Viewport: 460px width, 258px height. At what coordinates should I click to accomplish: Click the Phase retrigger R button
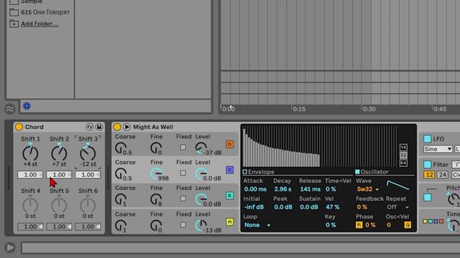tap(359, 225)
